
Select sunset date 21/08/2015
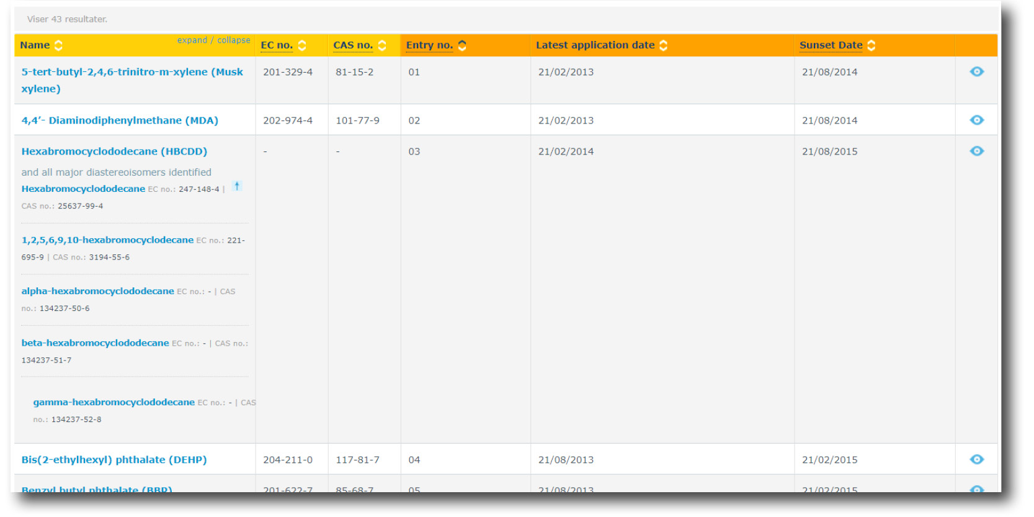pos(829,151)
